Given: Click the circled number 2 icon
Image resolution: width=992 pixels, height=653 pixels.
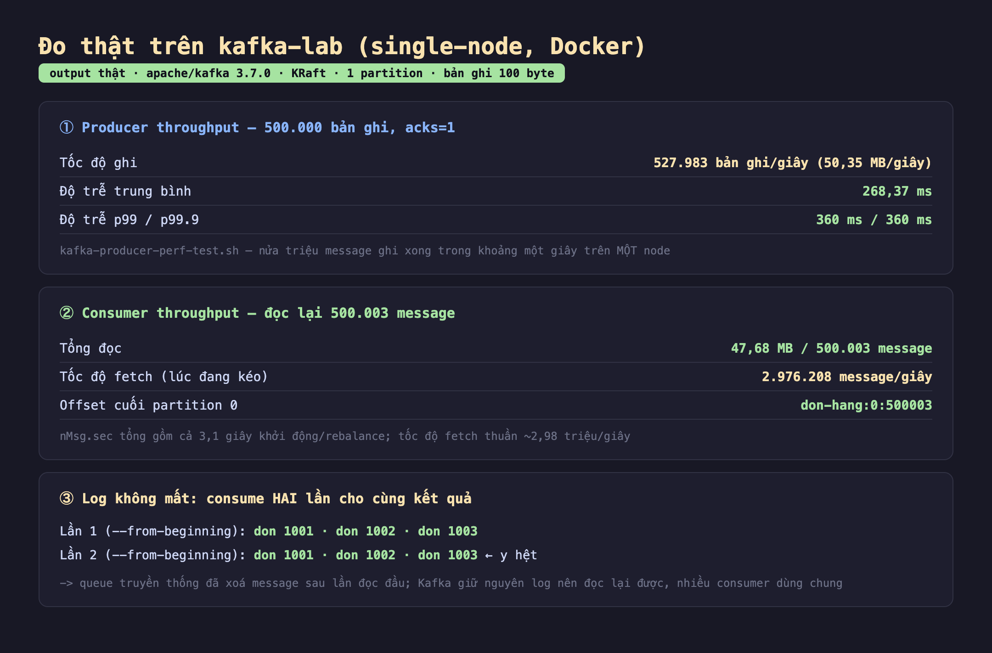Looking at the screenshot, I should pos(67,313).
